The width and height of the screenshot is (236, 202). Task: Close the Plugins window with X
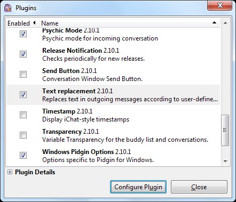[219, 5]
